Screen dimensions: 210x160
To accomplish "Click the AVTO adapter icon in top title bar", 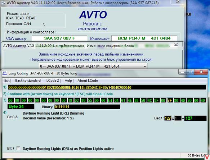I will point(3,3).
